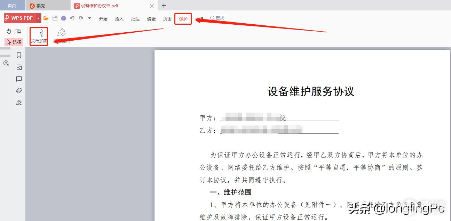
Task: Click the redo arrow icon
Action: (x=81, y=18)
